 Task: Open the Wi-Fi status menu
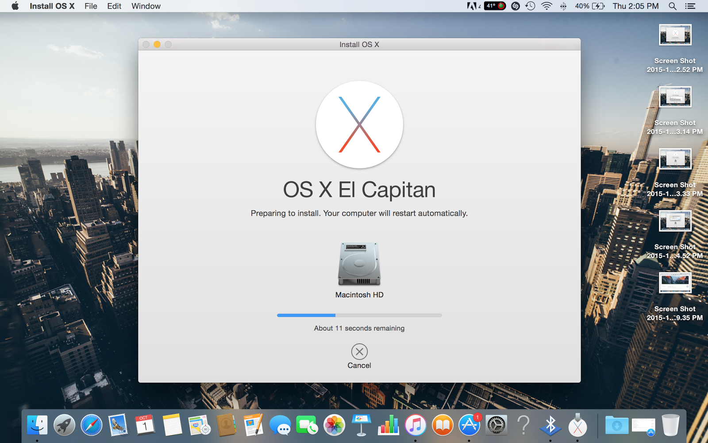(x=547, y=6)
